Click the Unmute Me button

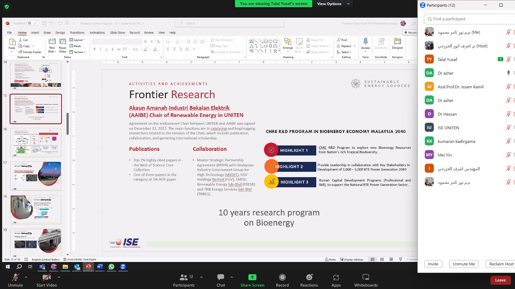[x=464, y=264]
